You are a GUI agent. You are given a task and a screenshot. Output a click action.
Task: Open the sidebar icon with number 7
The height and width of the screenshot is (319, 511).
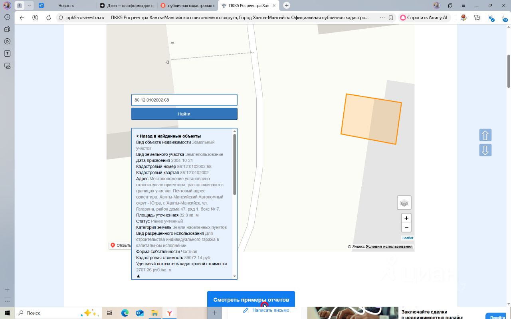pos(7,53)
